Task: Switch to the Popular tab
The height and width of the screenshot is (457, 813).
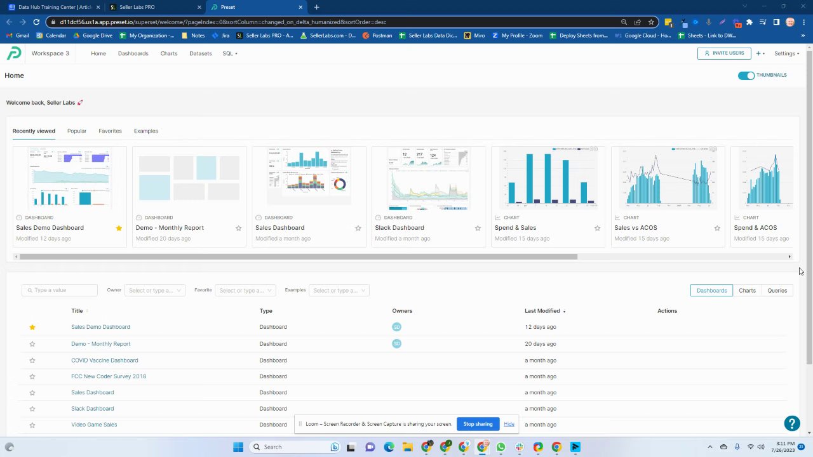Action: pos(77,131)
